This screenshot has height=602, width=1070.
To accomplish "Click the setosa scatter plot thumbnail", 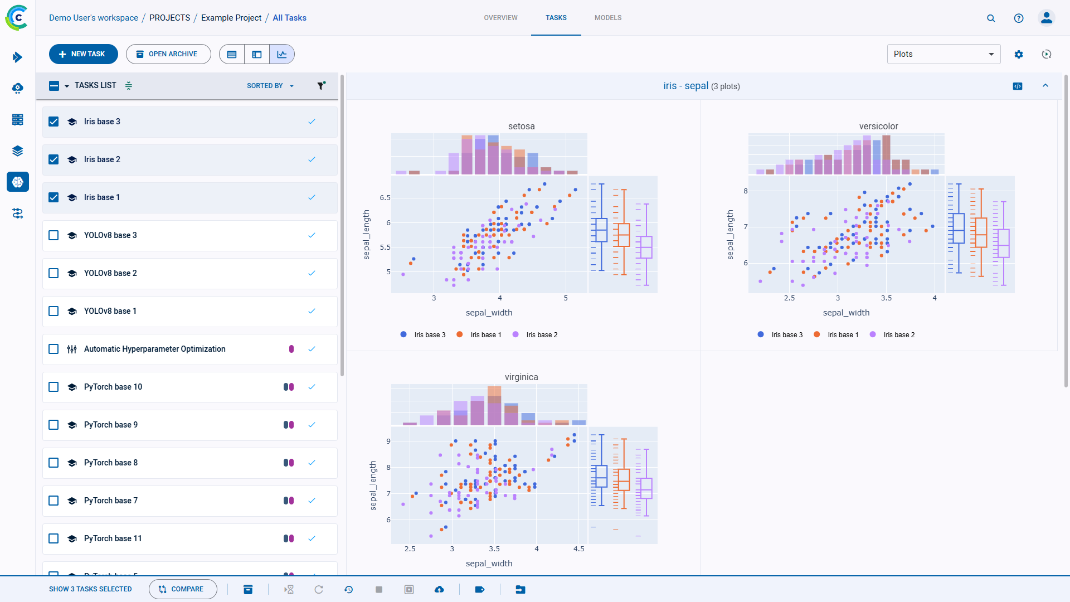I will (x=489, y=235).
